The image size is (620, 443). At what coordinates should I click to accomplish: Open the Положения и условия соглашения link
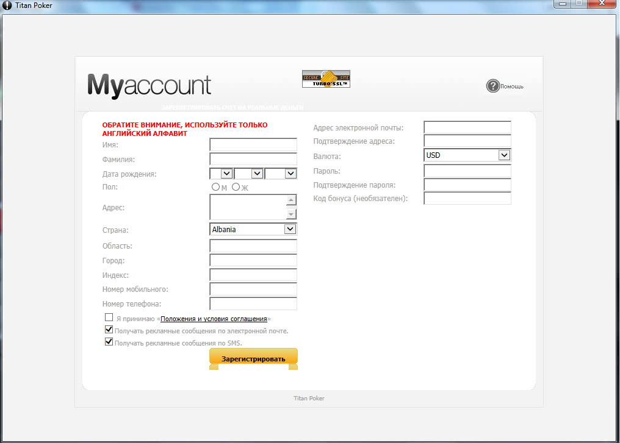click(214, 319)
